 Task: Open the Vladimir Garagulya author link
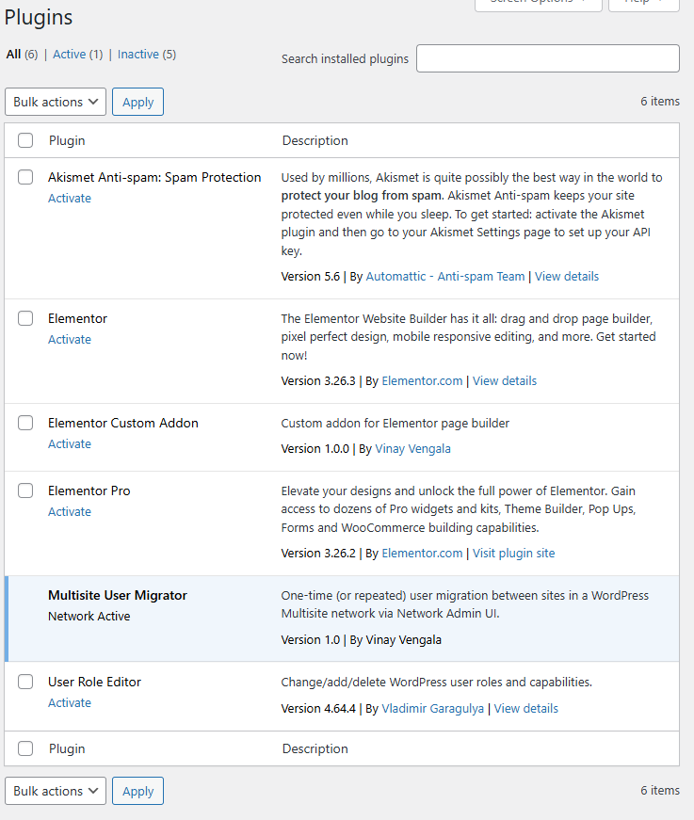434,709
